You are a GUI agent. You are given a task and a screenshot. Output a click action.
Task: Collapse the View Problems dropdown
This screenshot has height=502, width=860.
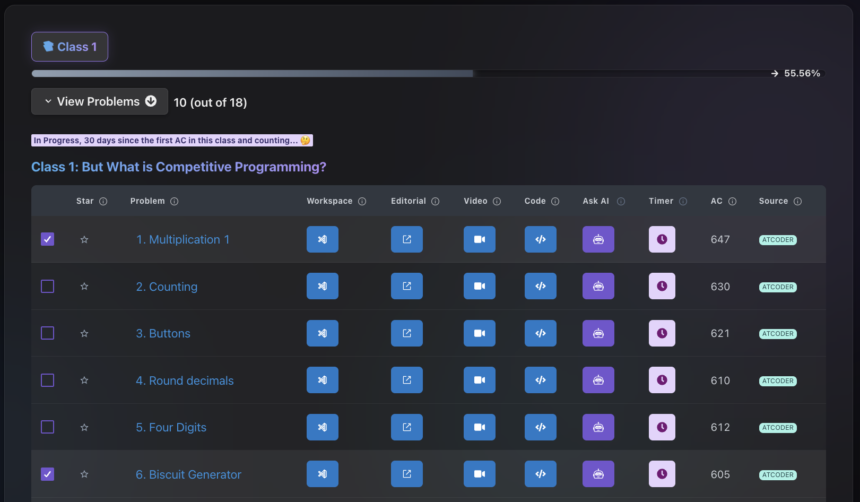point(100,101)
